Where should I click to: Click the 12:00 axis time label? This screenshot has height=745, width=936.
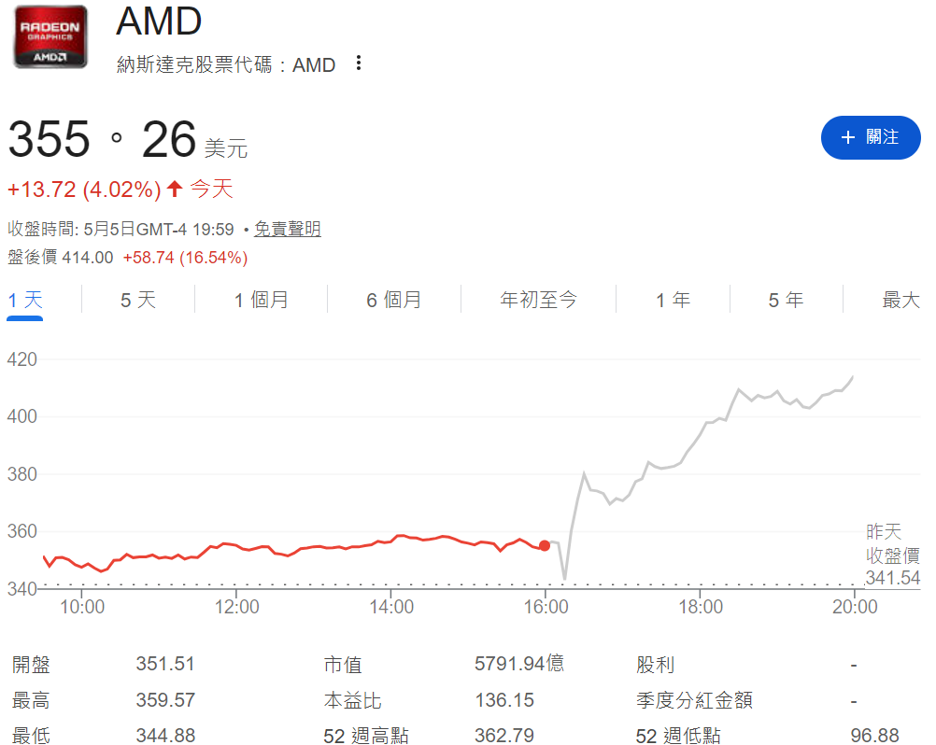point(236,607)
